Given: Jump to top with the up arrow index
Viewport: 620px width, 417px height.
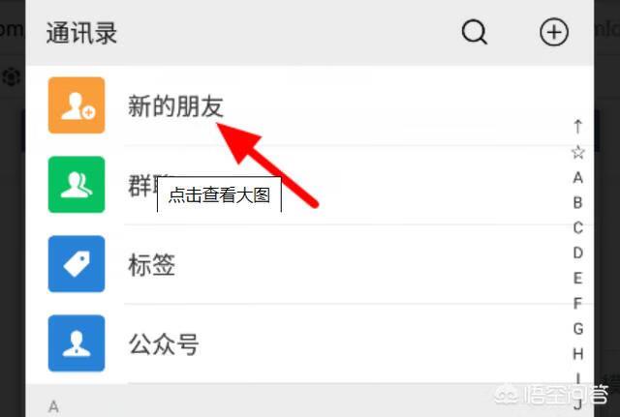Looking at the screenshot, I should (577, 127).
